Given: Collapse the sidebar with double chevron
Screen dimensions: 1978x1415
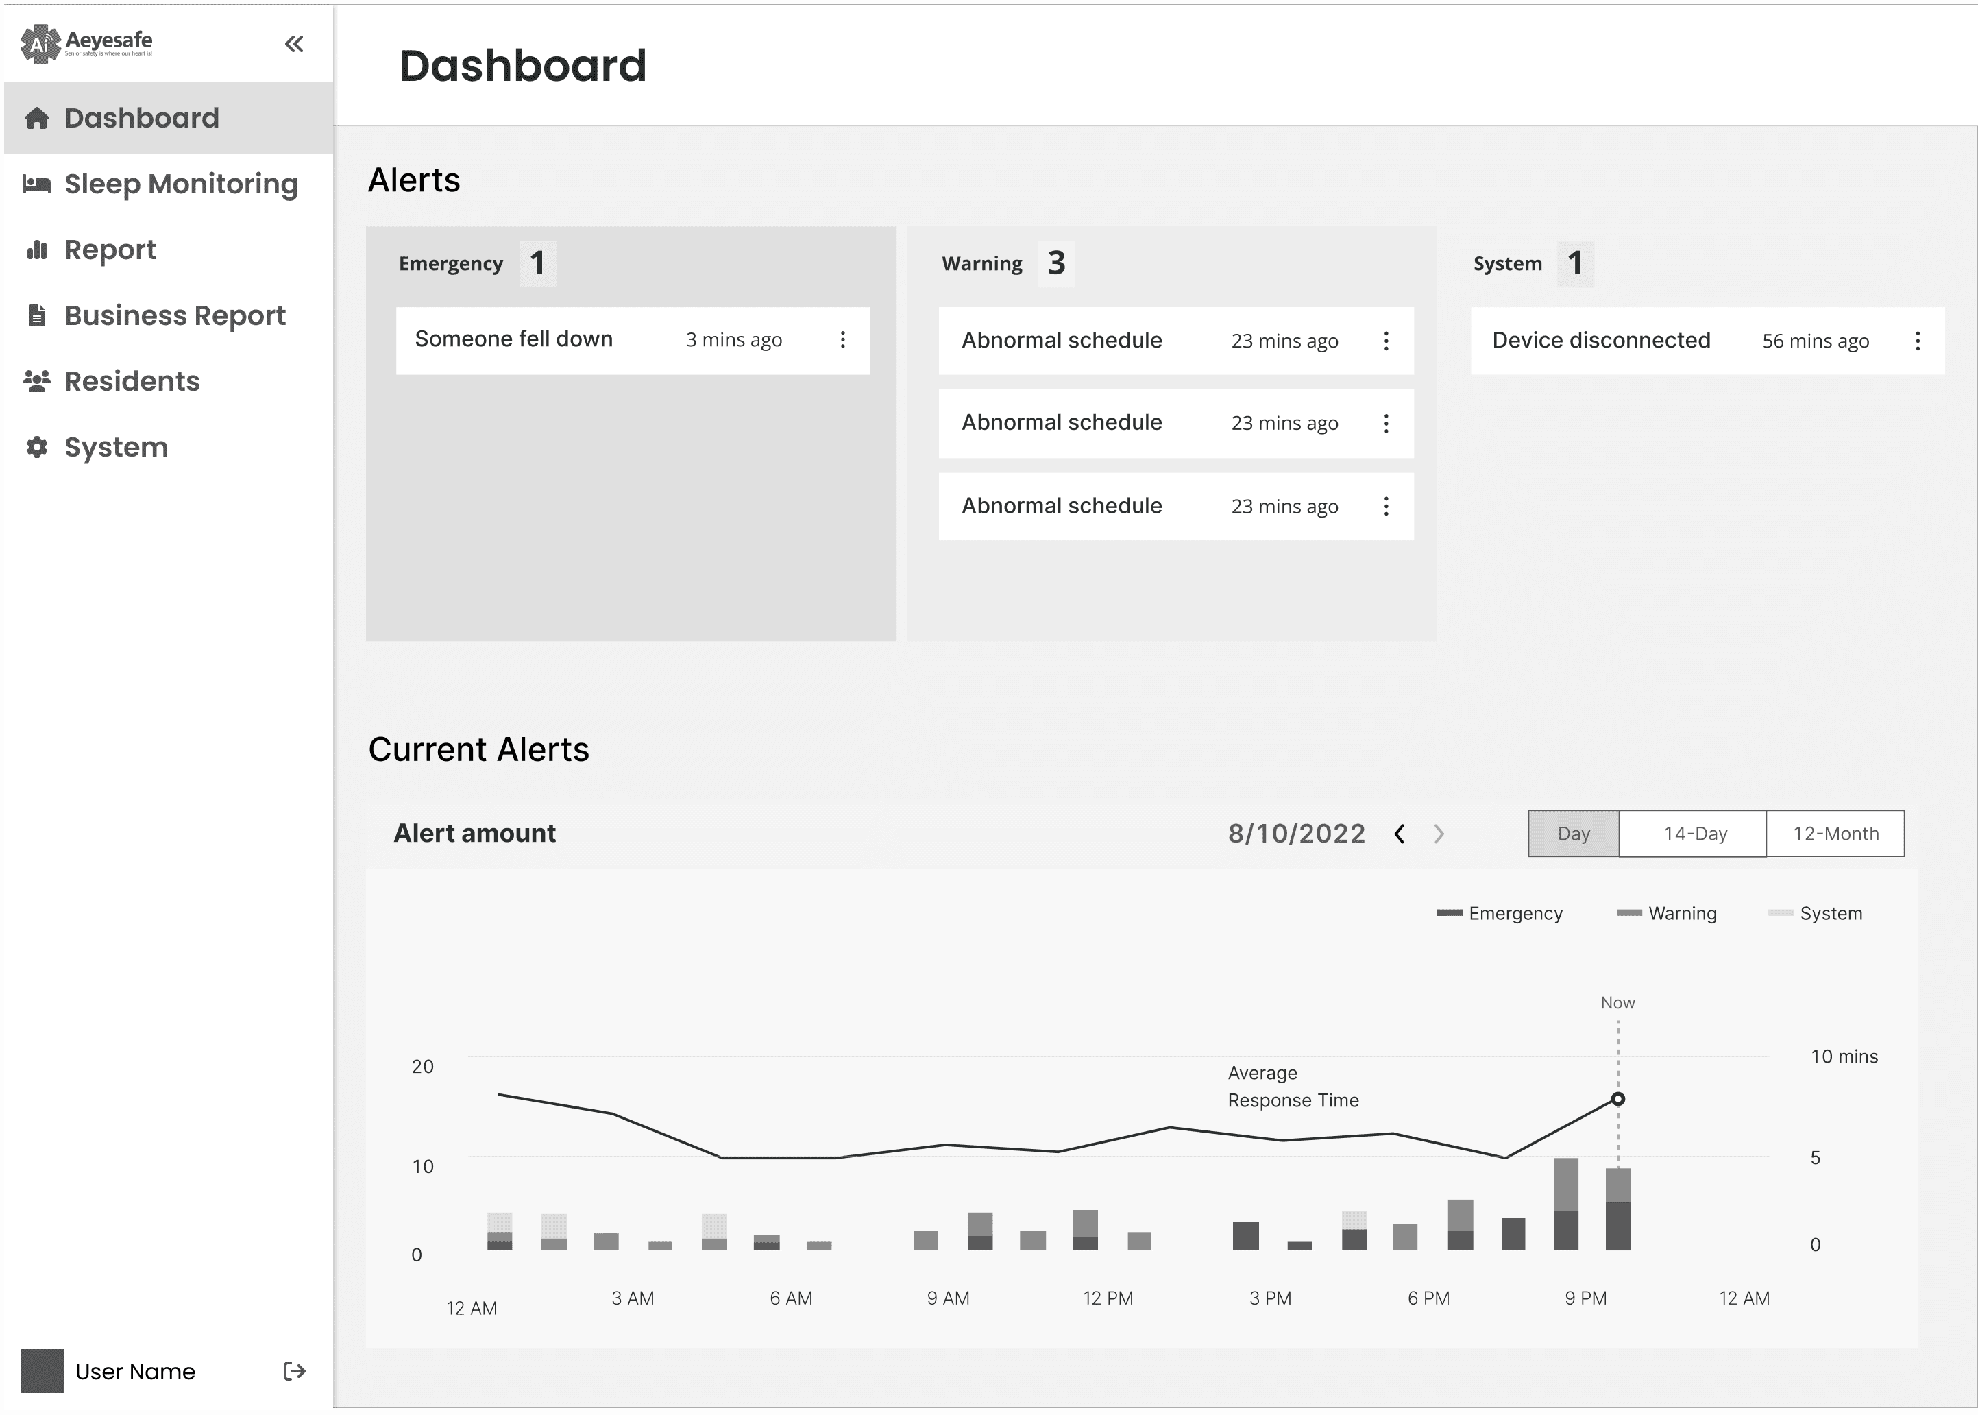Looking at the screenshot, I should (x=295, y=44).
